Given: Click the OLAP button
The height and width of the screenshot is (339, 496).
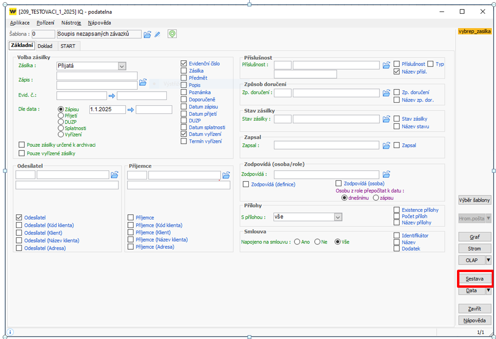Looking at the screenshot, I should pos(472,260).
